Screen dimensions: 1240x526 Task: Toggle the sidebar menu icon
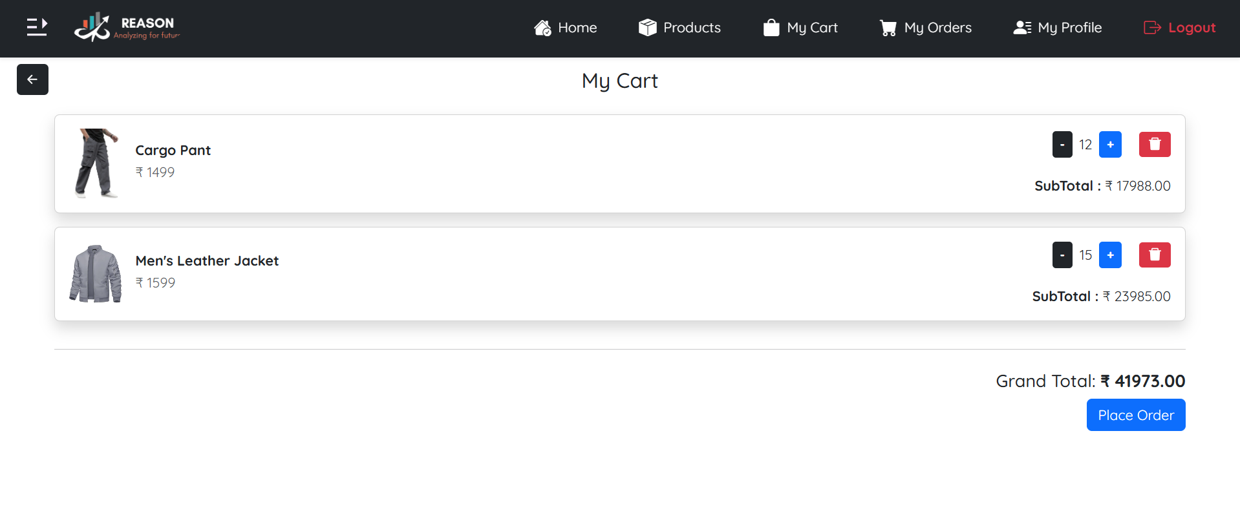37,27
